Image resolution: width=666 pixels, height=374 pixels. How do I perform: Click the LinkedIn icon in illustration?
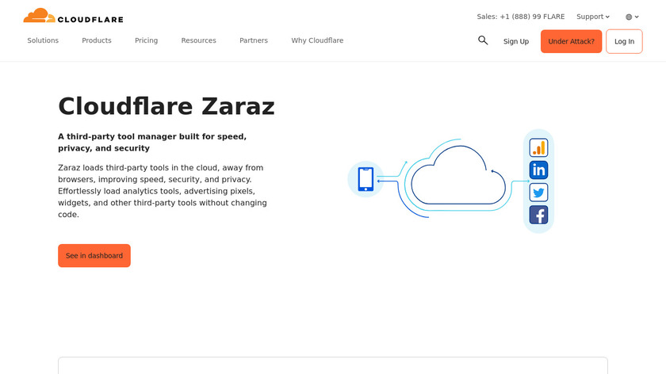coord(538,170)
